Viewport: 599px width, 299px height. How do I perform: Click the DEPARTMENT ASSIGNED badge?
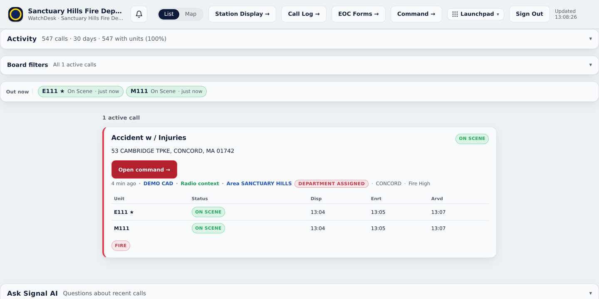[x=332, y=184]
